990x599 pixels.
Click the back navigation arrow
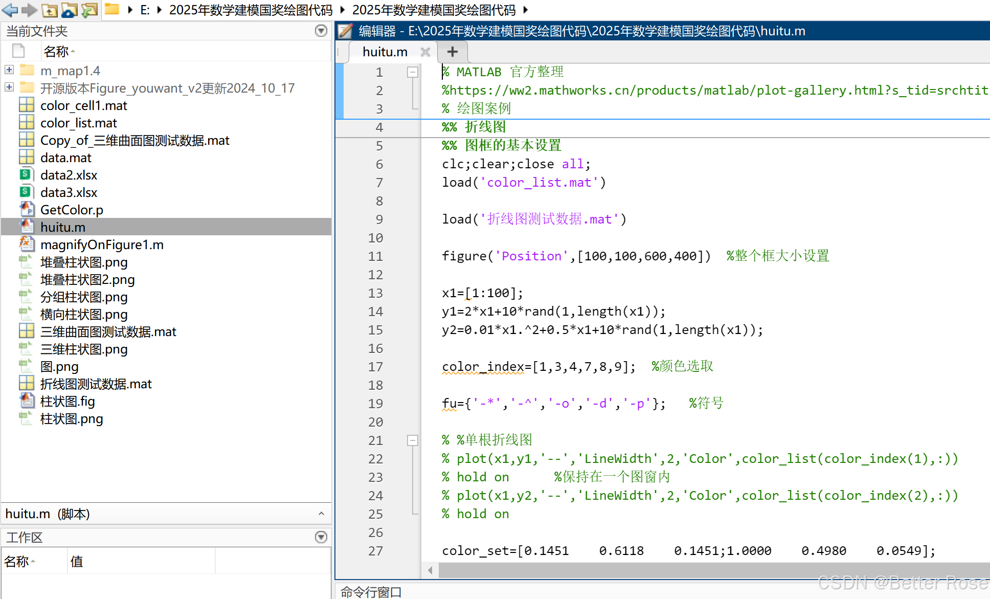10,9
